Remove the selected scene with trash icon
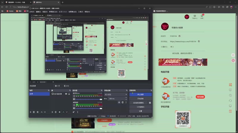 click(x=34, y=112)
